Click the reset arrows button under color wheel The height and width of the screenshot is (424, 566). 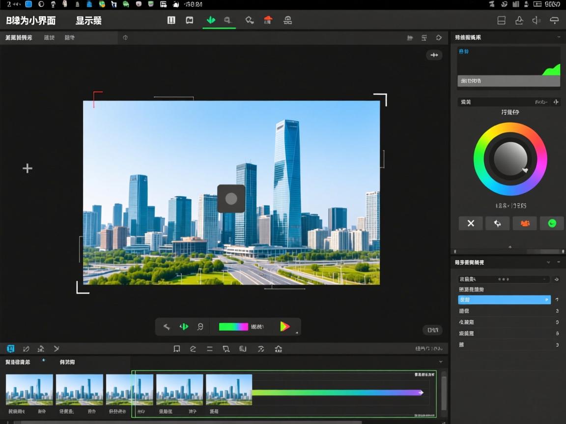pos(497,223)
